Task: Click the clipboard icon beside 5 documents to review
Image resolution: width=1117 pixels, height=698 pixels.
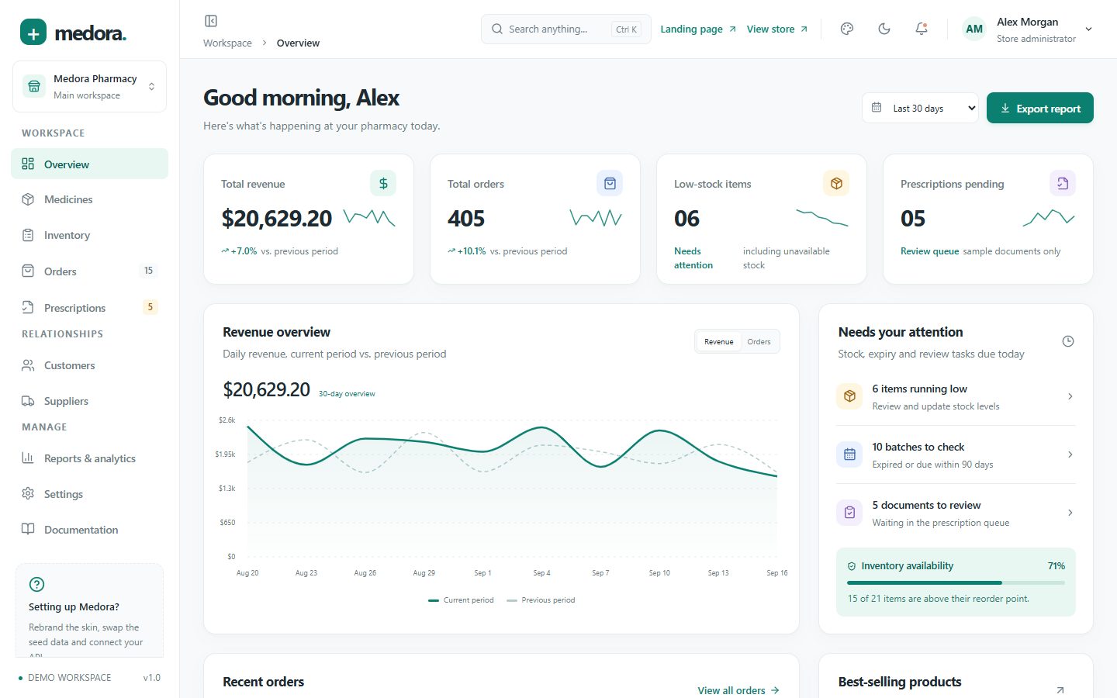Action: coord(849,513)
